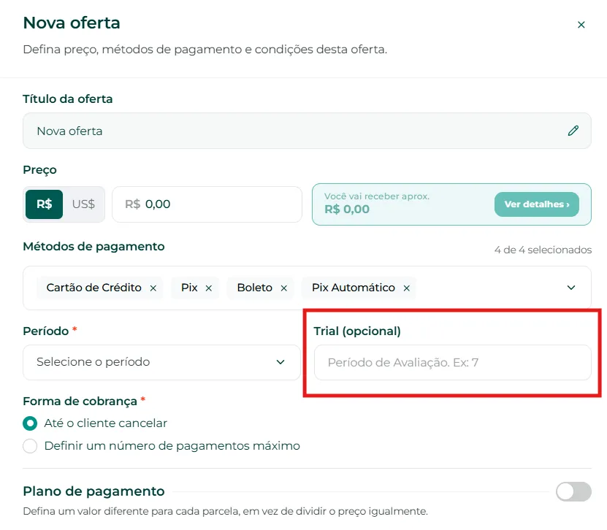607x530 pixels.
Task: Remove the Pix payment method chip
Action: click(x=209, y=288)
